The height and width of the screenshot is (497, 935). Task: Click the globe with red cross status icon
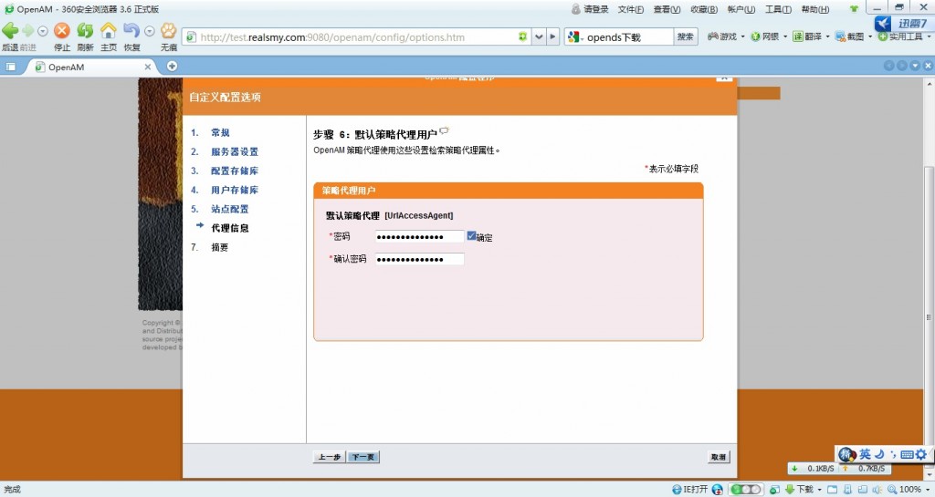pos(718,490)
